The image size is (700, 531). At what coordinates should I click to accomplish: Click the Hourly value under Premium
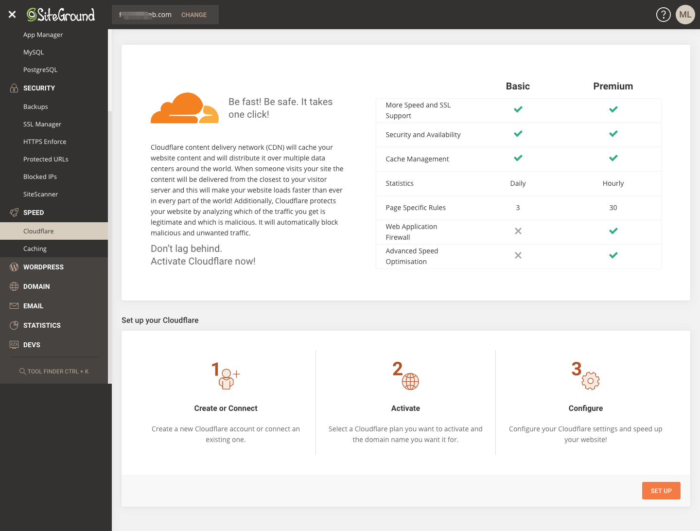613,183
